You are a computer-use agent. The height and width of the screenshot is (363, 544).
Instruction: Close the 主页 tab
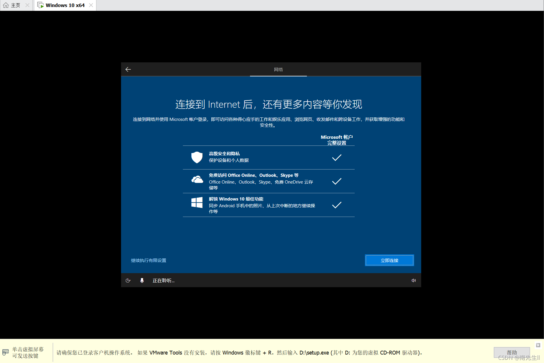27,5
